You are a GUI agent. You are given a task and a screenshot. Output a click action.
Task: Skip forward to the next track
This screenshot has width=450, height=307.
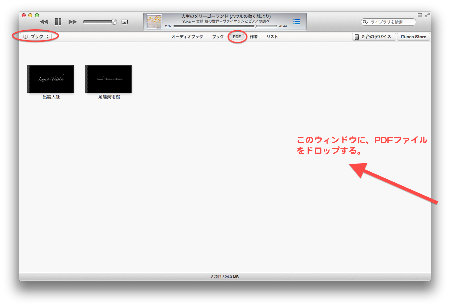[73, 22]
